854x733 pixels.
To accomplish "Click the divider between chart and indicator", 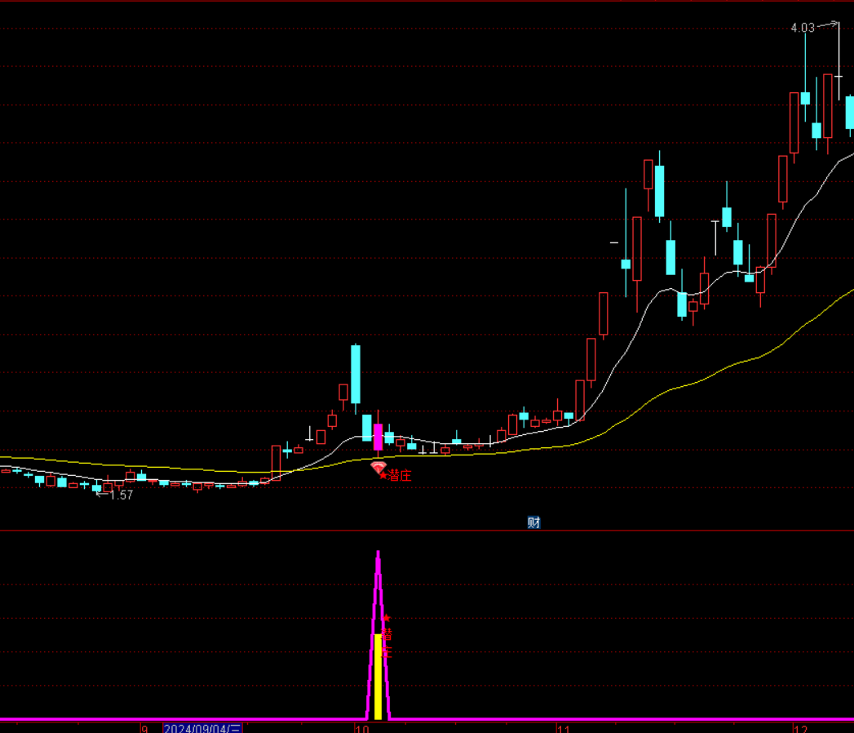I will [x=427, y=531].
